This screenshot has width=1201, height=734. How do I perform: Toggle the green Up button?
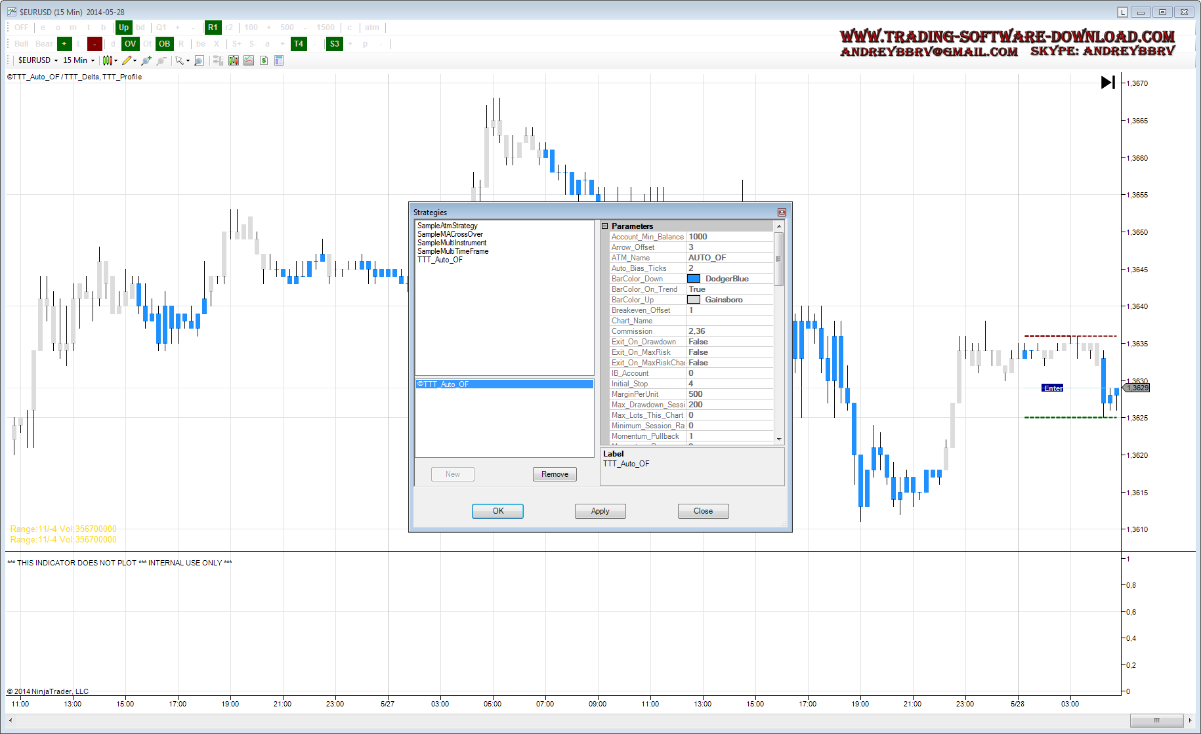123,28
